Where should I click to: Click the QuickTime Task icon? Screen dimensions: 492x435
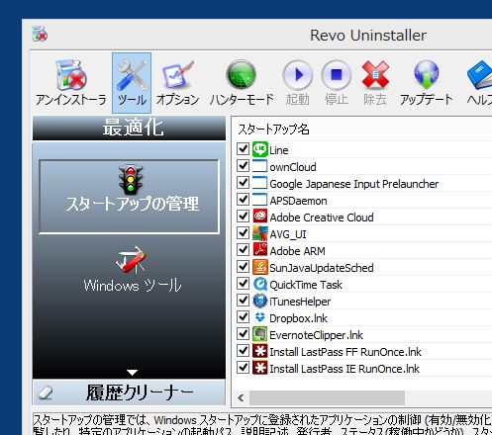(260, 284)
